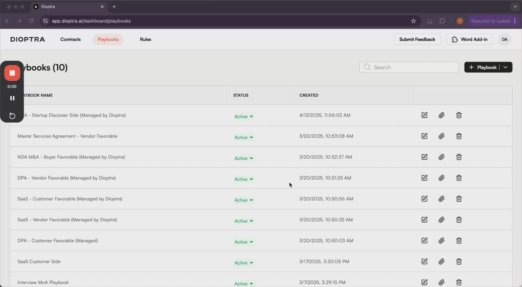Click the browser address bar URL
The image size is (522, 287).
click(x=91, y=21)
